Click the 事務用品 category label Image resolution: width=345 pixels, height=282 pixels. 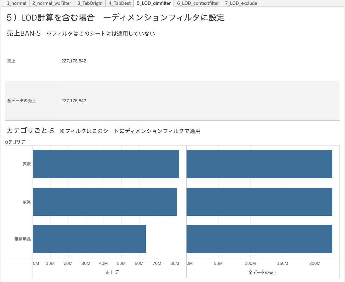click(22, 239)
